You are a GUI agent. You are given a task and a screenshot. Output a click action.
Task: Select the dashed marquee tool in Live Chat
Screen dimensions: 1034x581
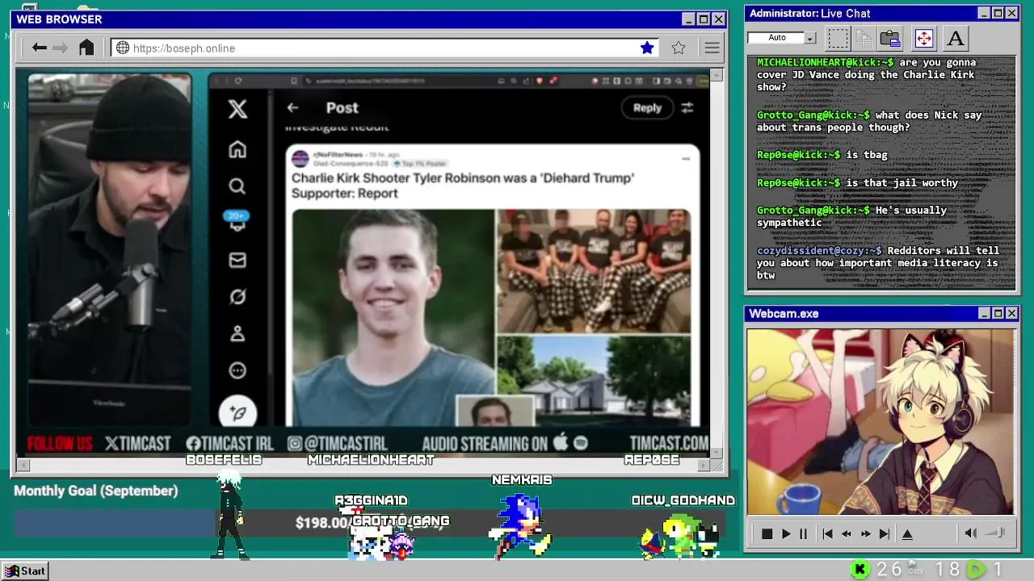pos(838,38)
